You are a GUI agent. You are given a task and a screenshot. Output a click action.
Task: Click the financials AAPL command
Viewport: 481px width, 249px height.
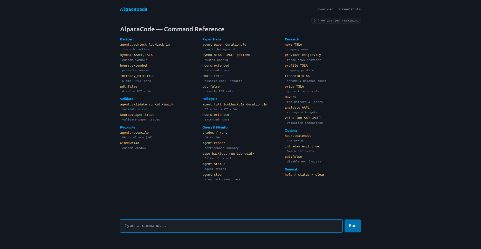pos(299,76)
